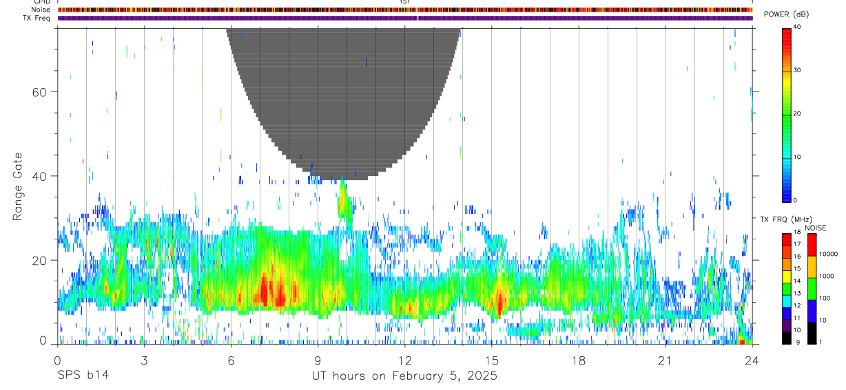The width and height of the screenshot is (846, 390).
Task: Pick the blue NOISE swatch above 10
Action: (812, 311)
